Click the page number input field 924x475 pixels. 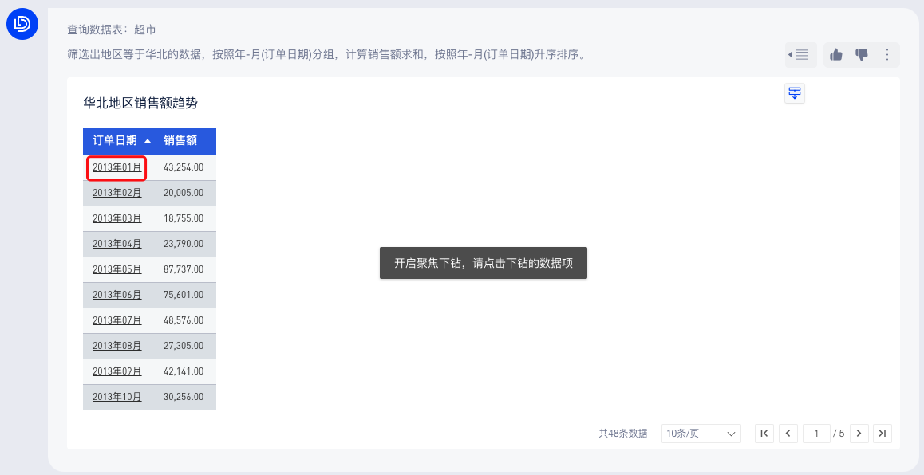click(x=816, y=434)
